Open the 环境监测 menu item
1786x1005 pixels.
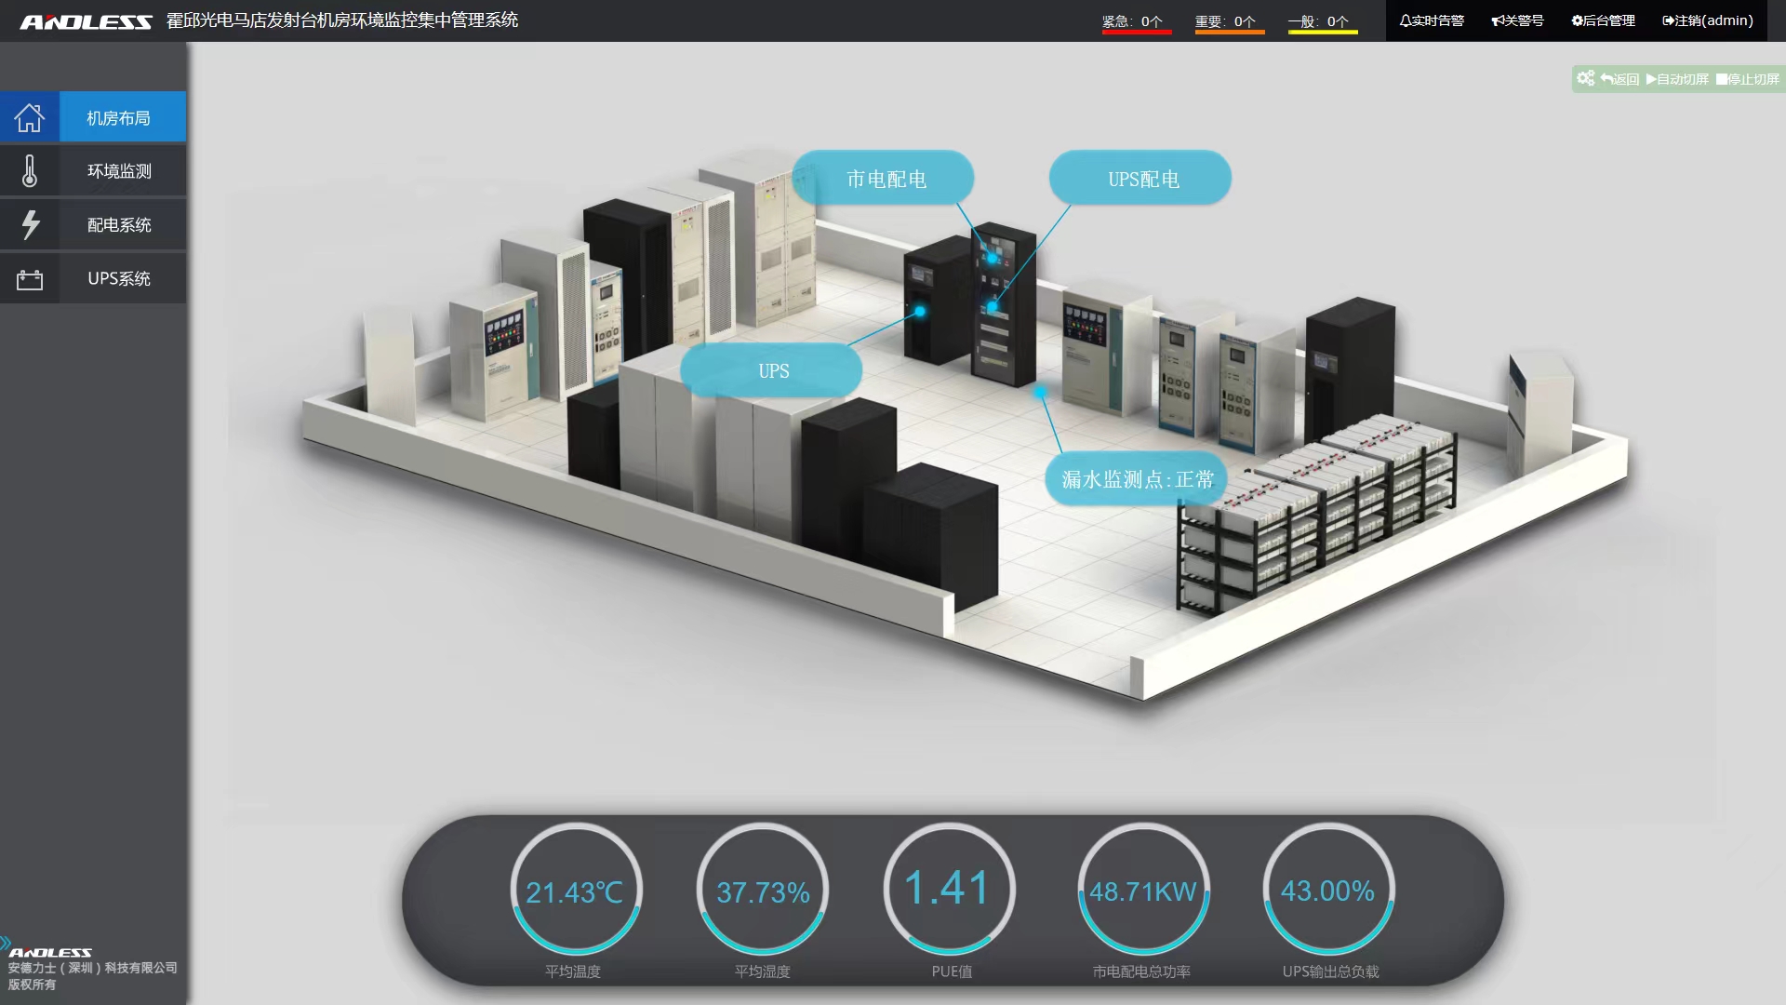tap(119, 171)
